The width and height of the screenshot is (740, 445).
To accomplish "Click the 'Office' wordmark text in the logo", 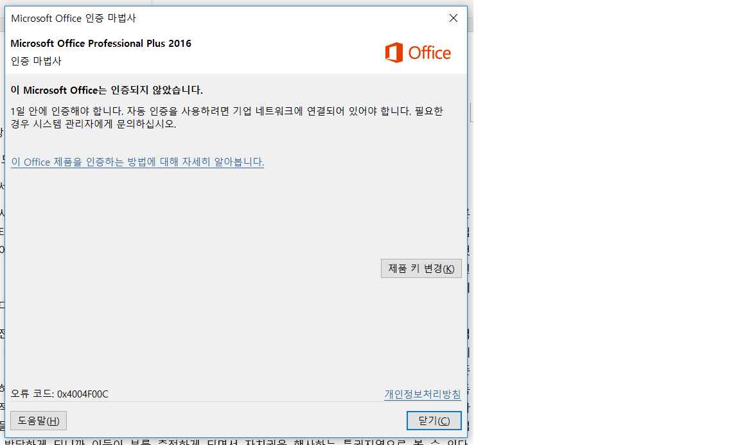I will click(430, 53).
